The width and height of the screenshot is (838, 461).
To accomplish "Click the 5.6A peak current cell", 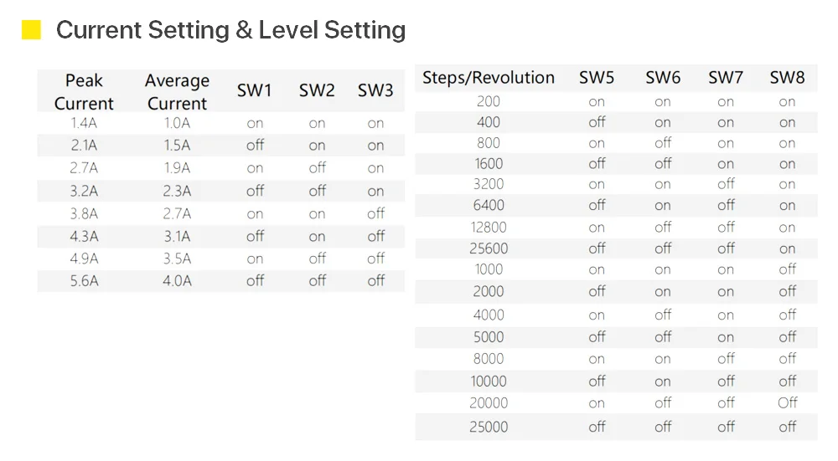I will click(x=84, y=280).
